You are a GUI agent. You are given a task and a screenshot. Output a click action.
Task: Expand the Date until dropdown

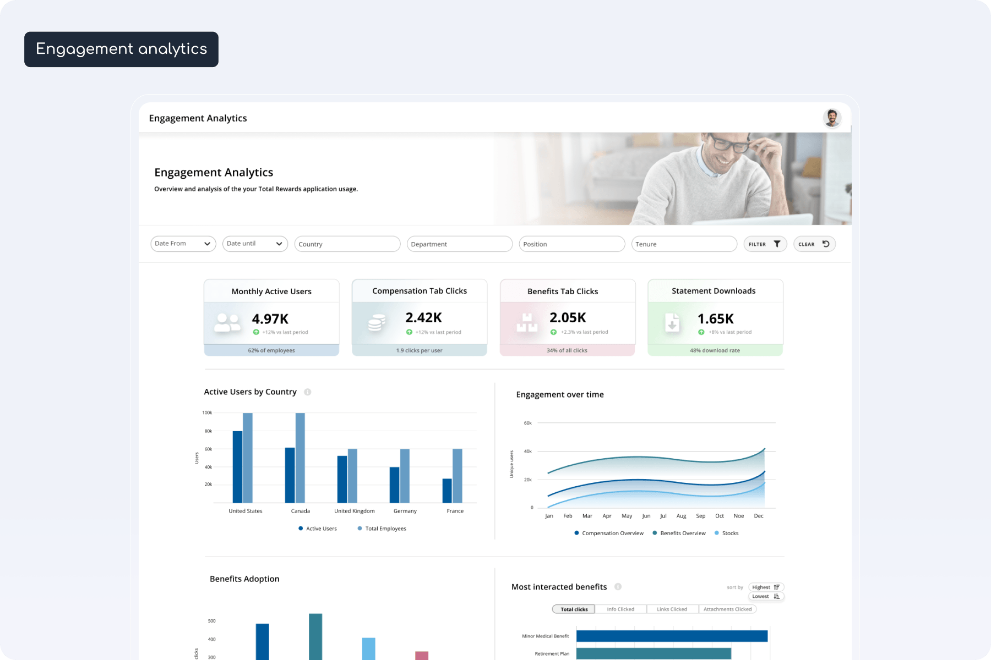pyautogui.click(x=254, y=244)
